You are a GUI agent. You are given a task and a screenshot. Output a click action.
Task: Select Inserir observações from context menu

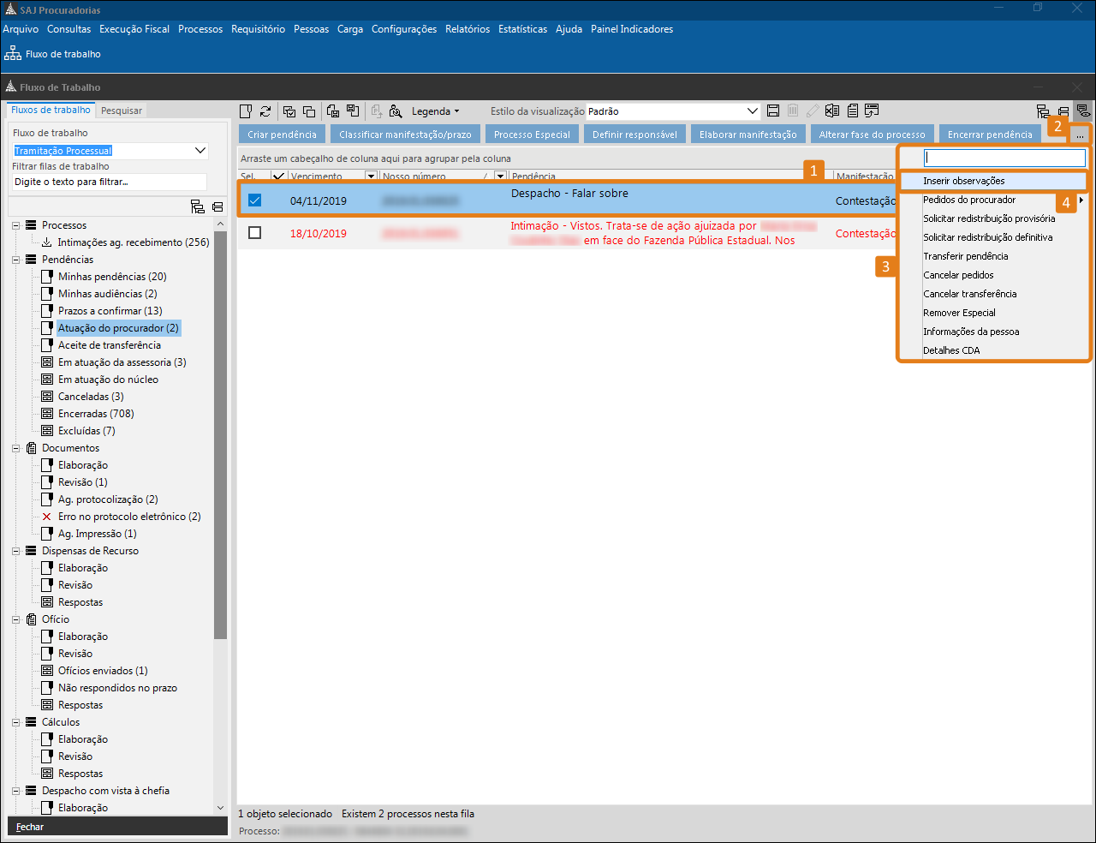coord(993,181)
